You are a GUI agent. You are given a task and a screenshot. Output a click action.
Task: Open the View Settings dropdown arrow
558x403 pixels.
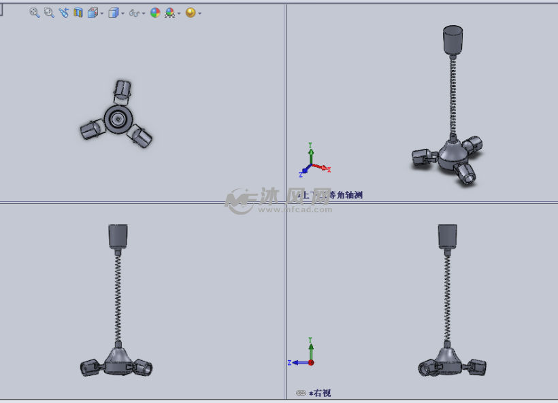click(200, 12)
